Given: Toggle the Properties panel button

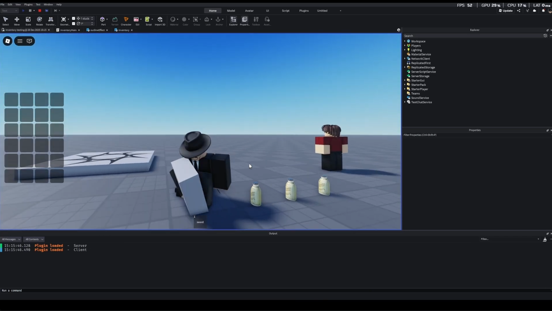Looking at the screenshot, I should pyautogui.click(x=244, y=20).
